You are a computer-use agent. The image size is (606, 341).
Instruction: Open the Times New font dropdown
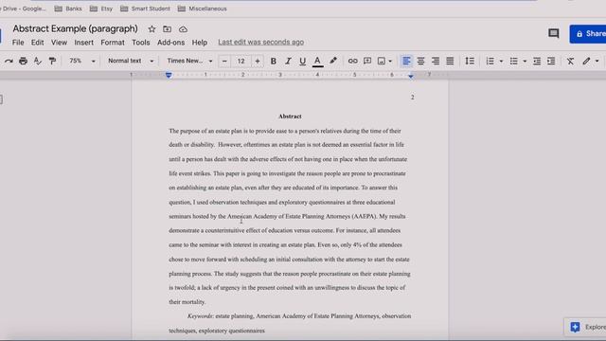tap(189, 61)
